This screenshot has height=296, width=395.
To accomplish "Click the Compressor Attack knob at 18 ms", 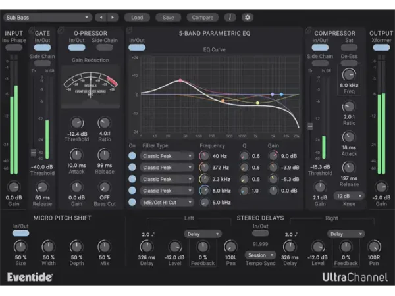I will pos(349,137).
